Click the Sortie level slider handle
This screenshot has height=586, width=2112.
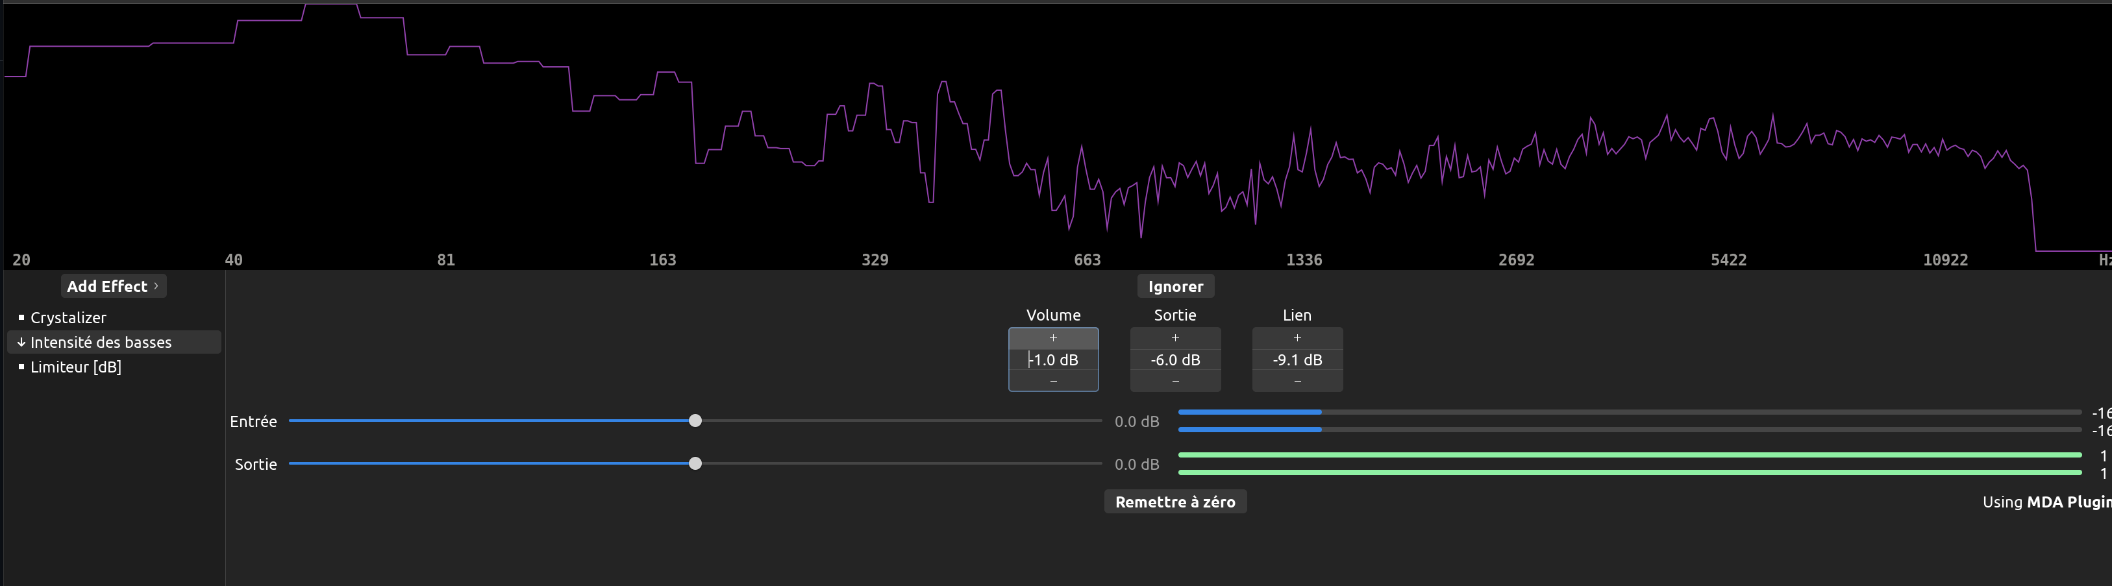pos(695,463)
